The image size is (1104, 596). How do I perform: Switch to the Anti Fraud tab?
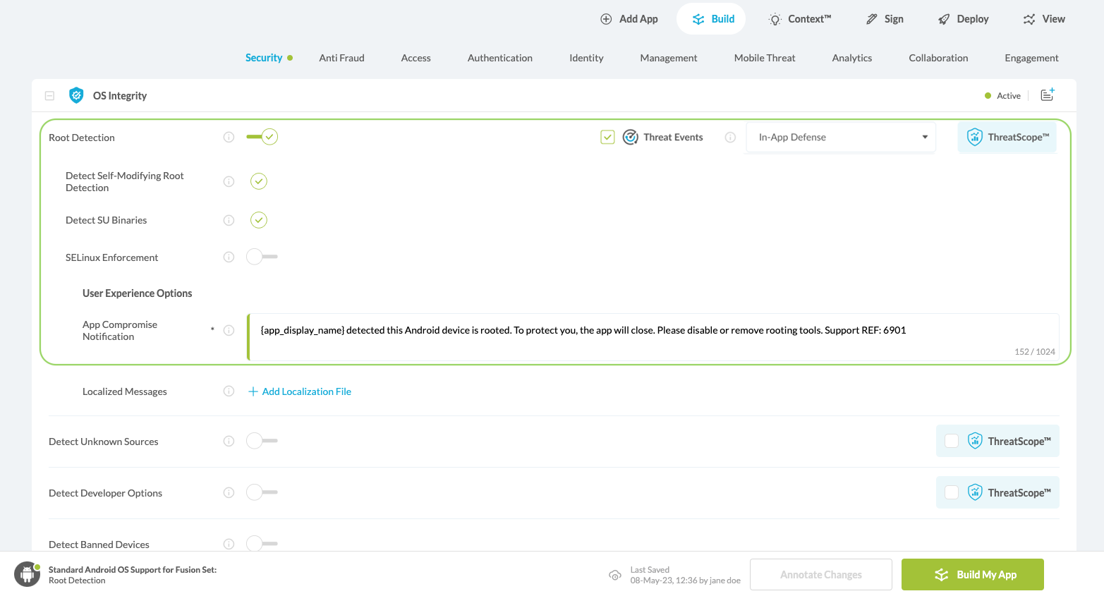(x=341, y=58)
